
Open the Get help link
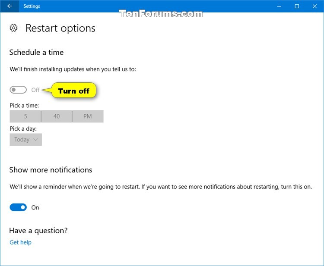20,242
